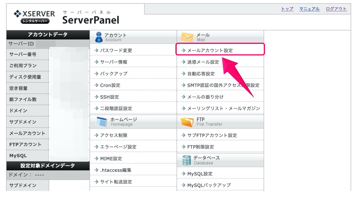Click the Database section cylinder icon
The width and height of the screenshot is (358, 200).
click(186, 160)
